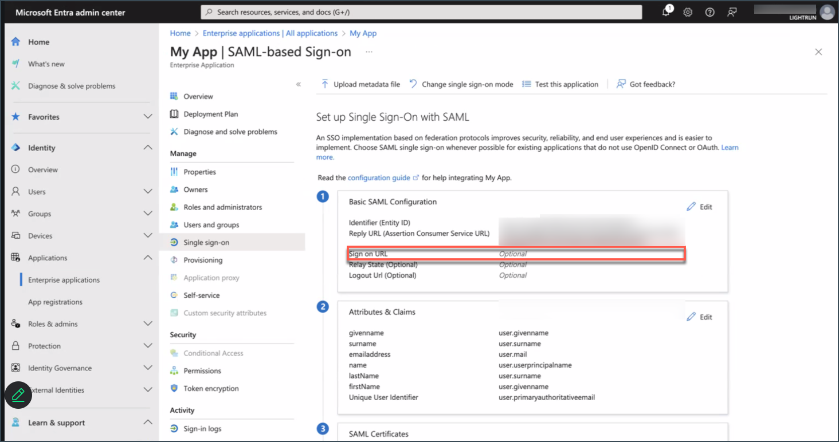Click the search resources input box

point(421,12)
